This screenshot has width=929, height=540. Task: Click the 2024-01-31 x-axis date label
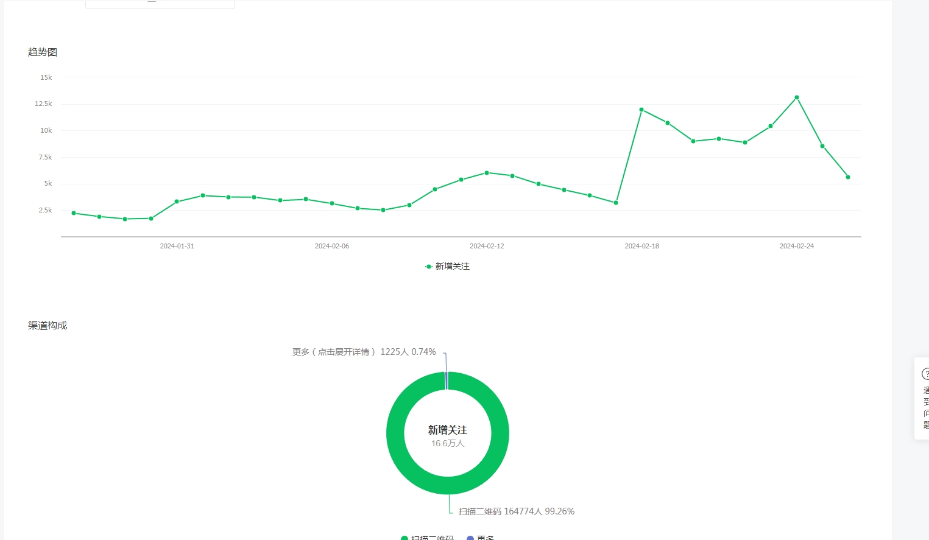[x=177, y=246]
